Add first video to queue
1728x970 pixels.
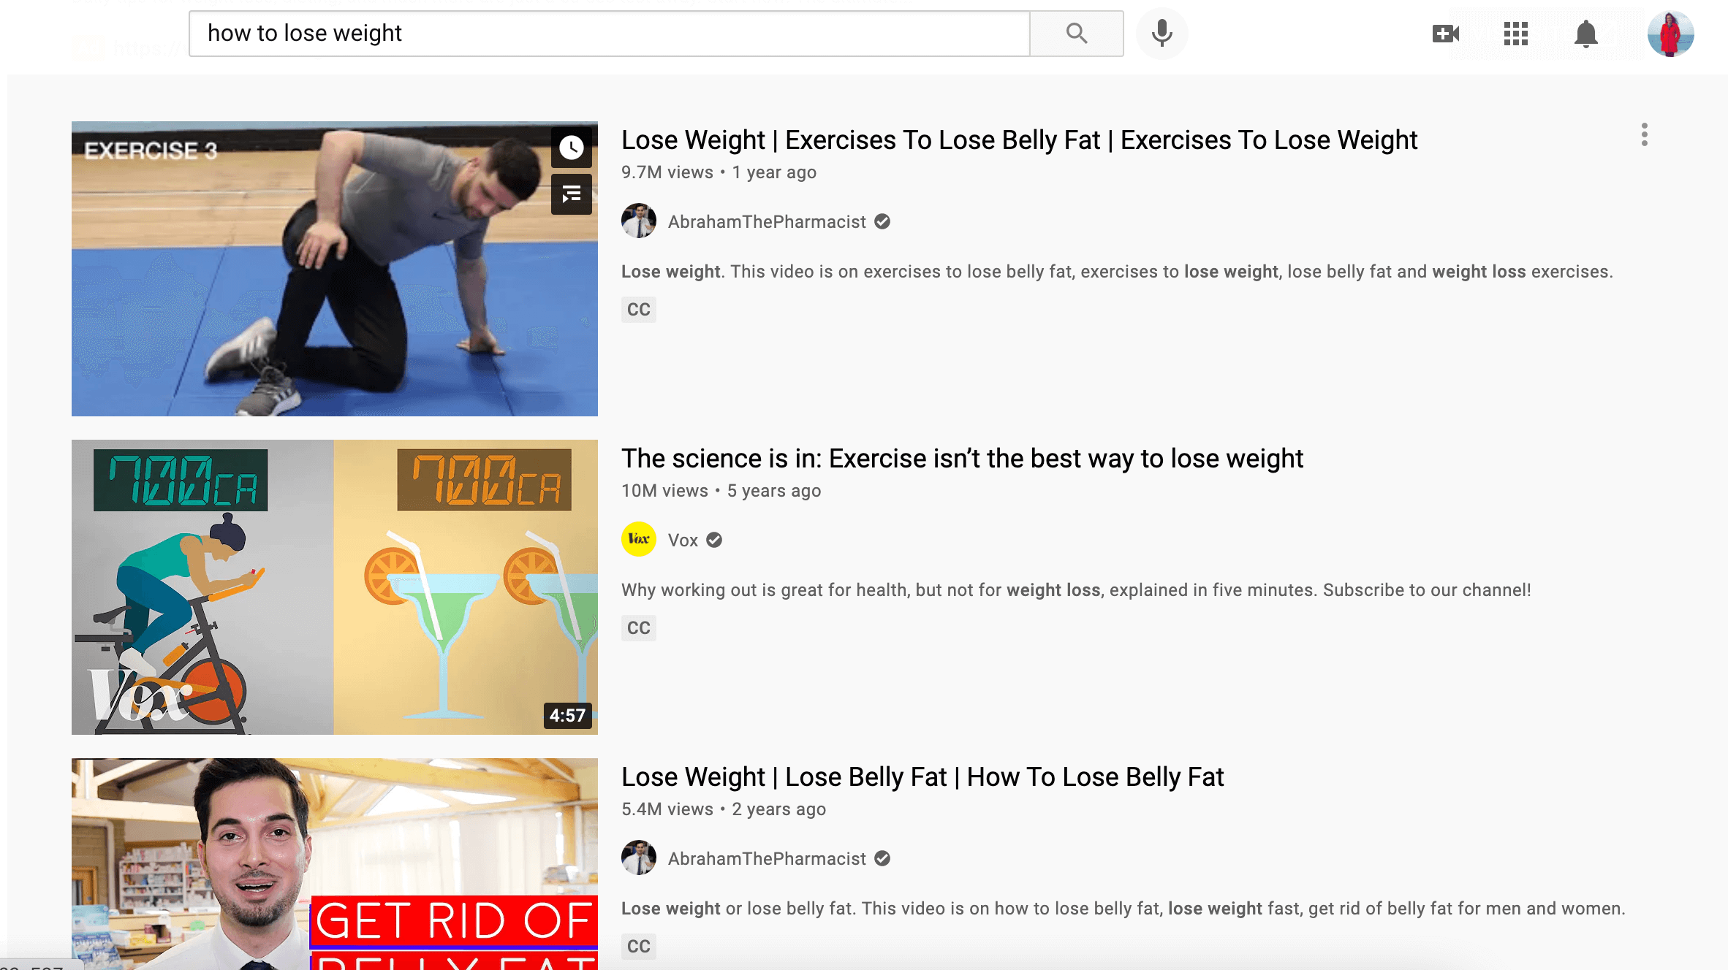point(572,194)
